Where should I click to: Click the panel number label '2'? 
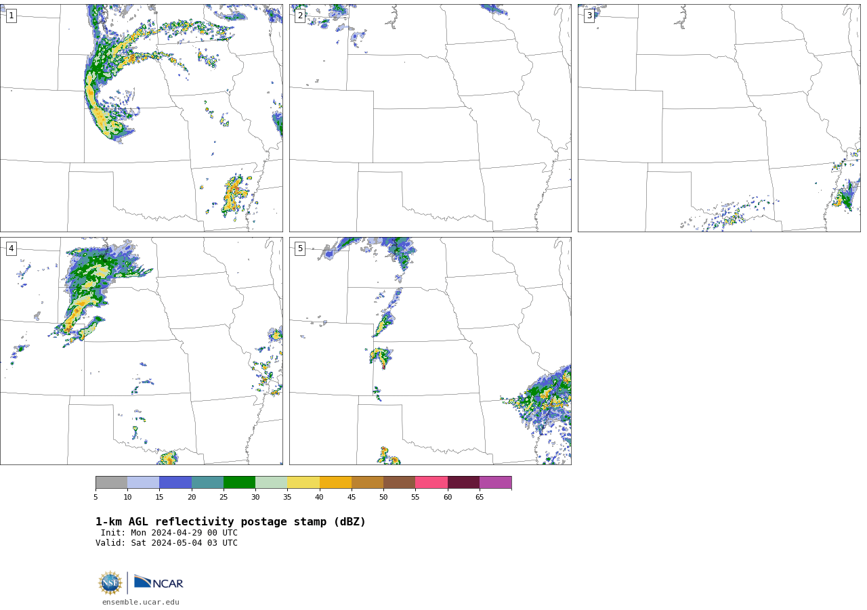300,16
